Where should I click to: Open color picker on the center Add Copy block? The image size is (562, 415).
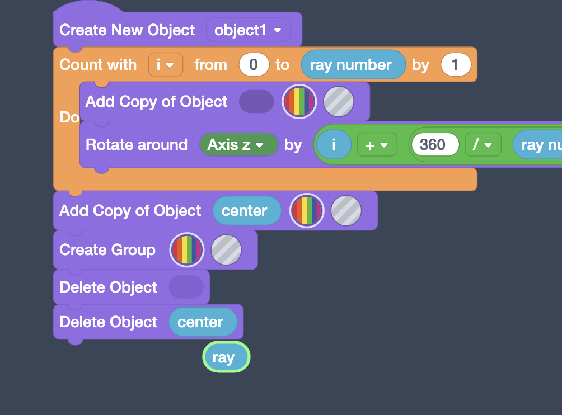click(306, 211)
